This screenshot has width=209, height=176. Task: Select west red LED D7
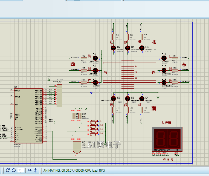click(x=95, y=82)
